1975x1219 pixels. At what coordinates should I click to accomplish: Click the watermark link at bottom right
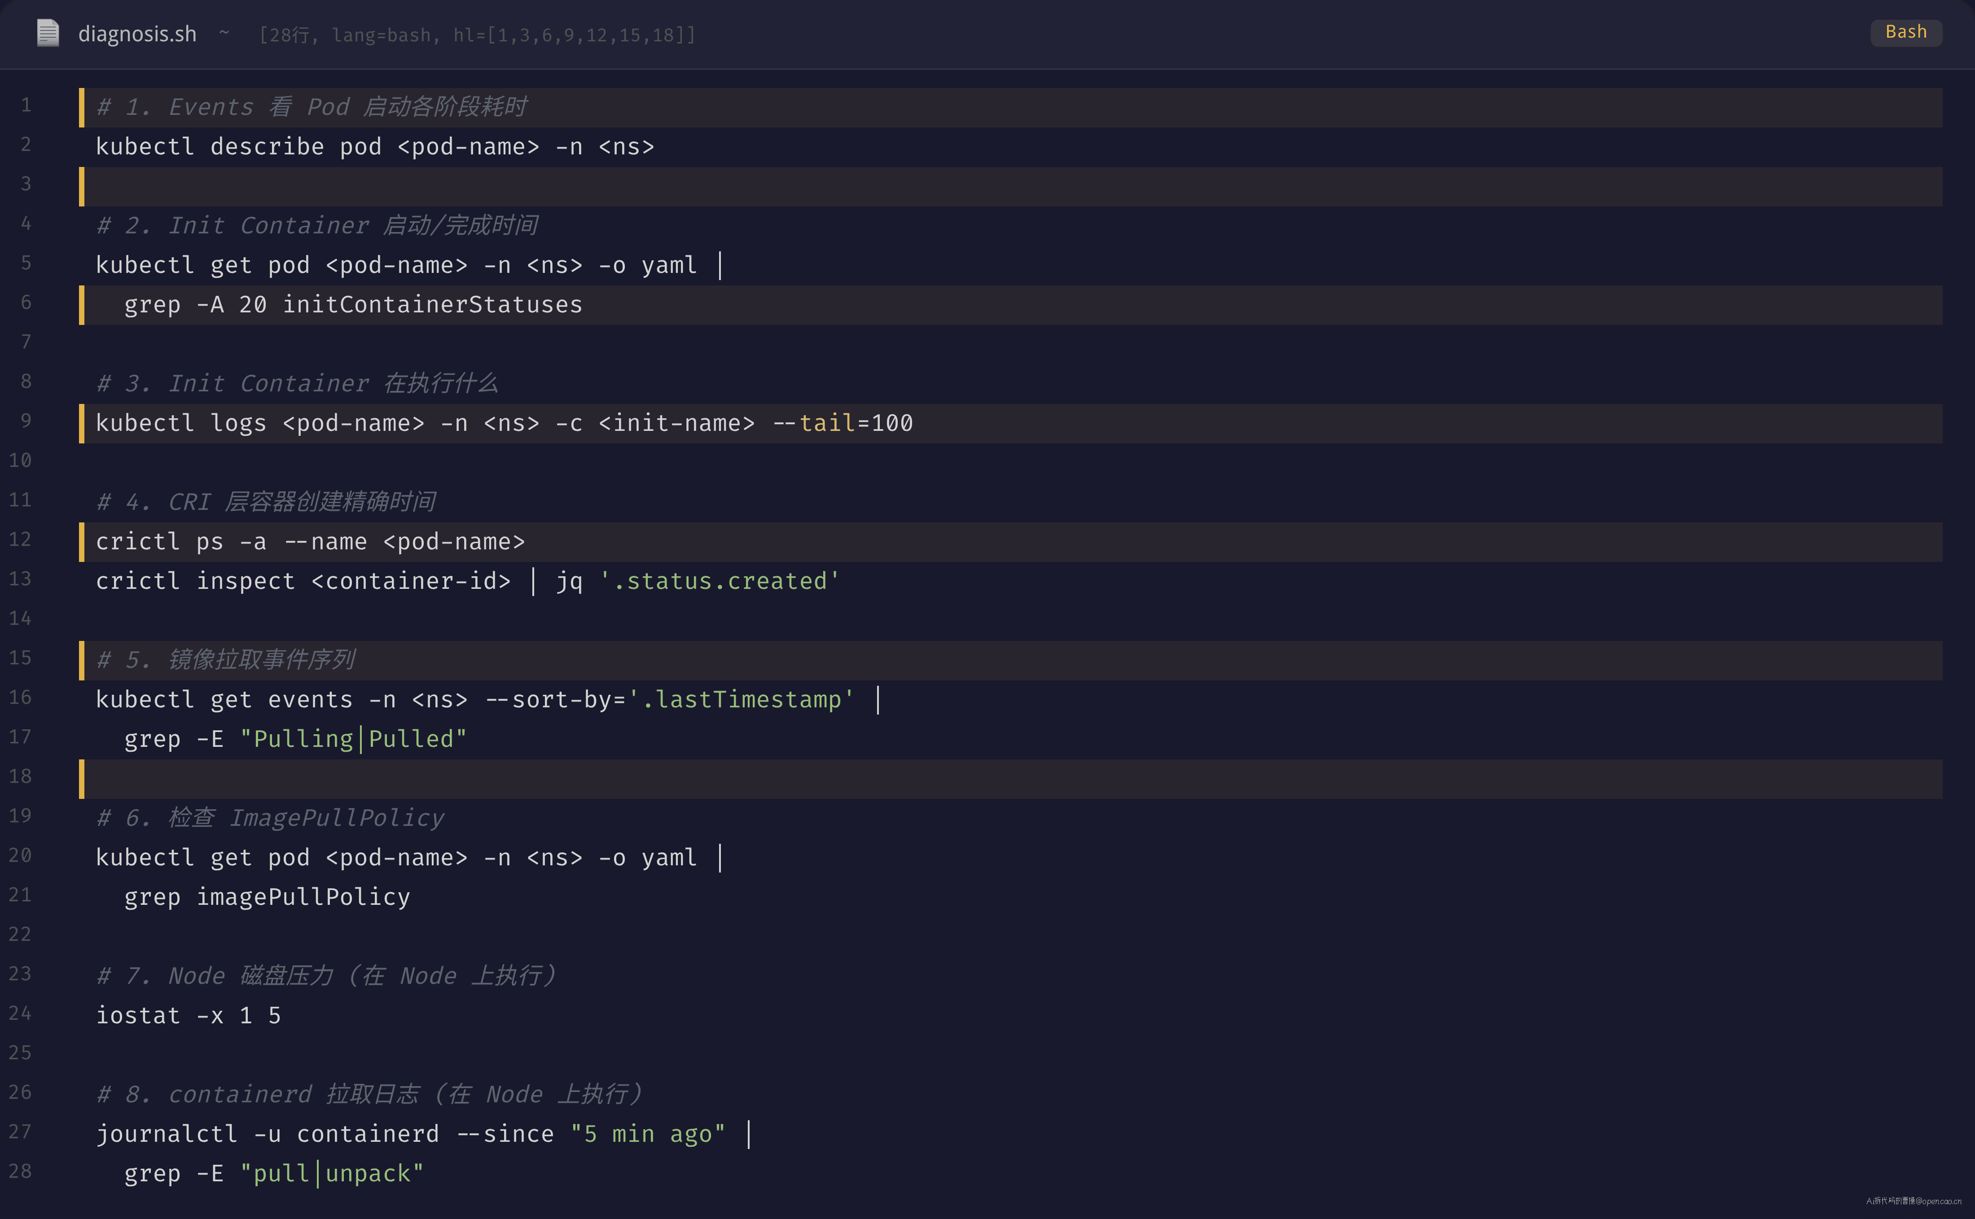[x=1914, y=1201]
